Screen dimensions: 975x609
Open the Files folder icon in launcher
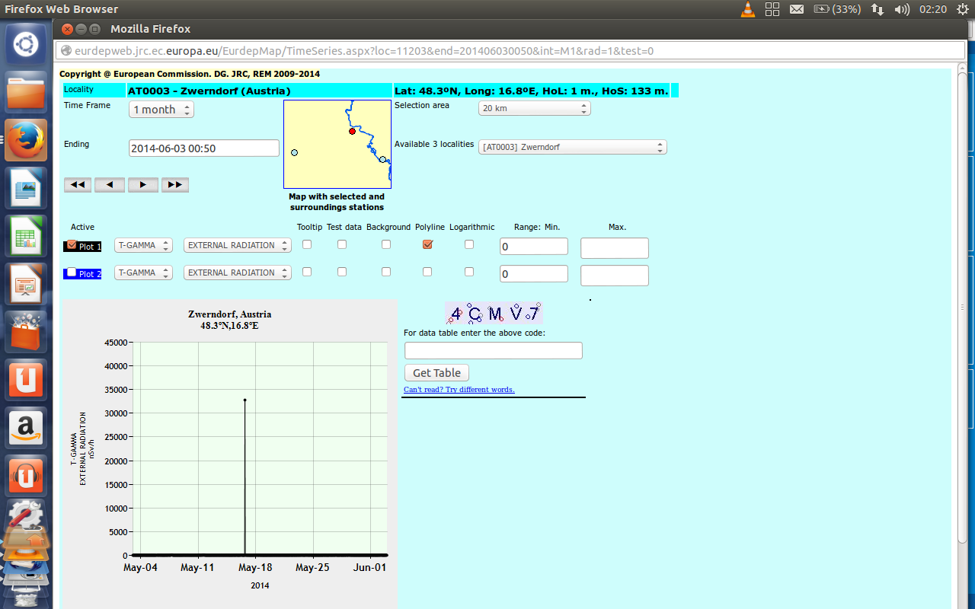pos(26,91)
